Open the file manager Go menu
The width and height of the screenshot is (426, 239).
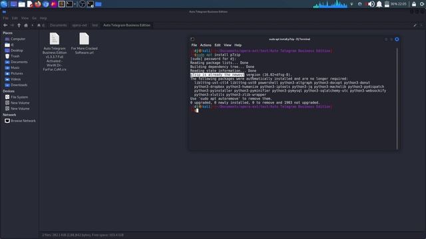coord(34,18)
